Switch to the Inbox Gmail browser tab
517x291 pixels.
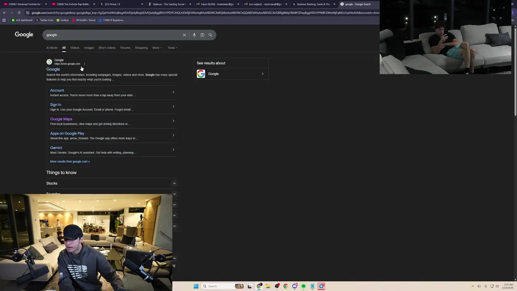218,4
